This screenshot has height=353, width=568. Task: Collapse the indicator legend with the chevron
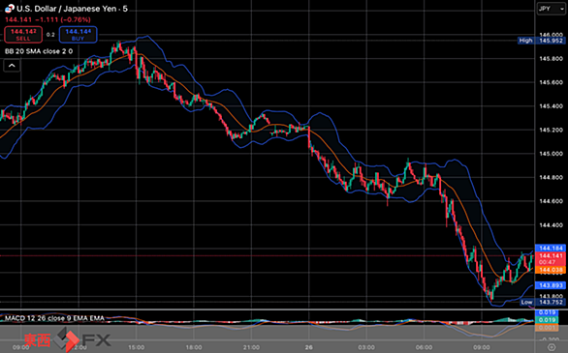click(x=12, y=66)
